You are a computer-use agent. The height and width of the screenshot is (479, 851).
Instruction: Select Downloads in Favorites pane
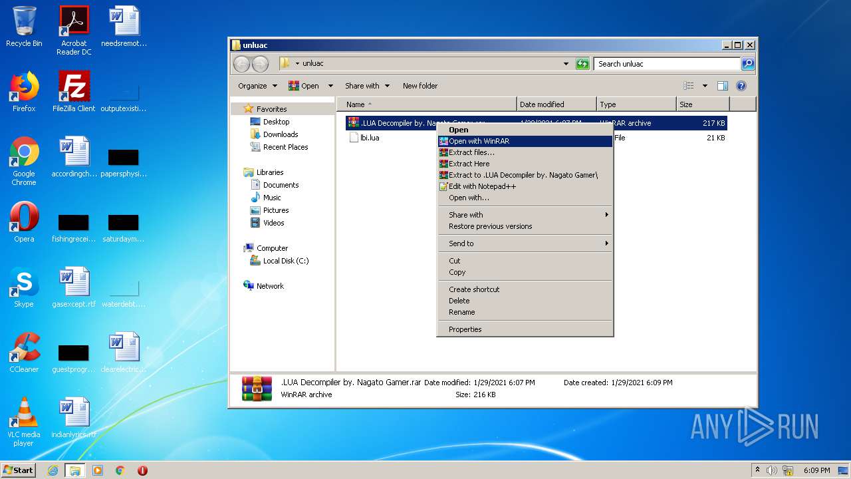click(280, 134)
